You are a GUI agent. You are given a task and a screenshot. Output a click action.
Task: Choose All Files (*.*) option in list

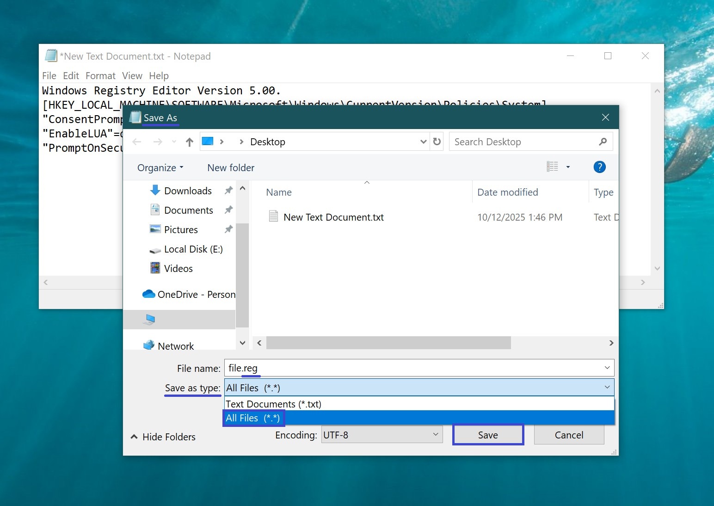[253, 418]
